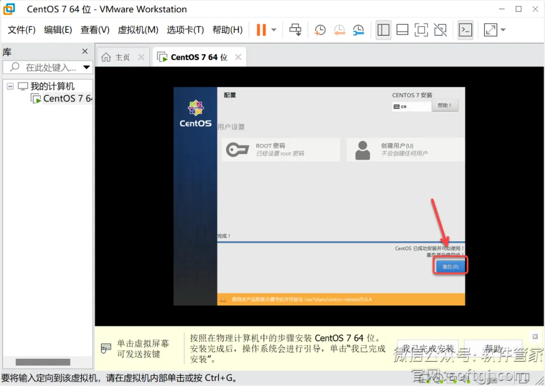
Task: Open the 选项卡(T) menu
Action: pyautogui.click(x=185, y=30)
